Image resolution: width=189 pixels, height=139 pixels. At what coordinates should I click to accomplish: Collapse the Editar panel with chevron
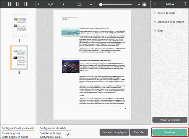pyautogui.click(x=155, y=4)
